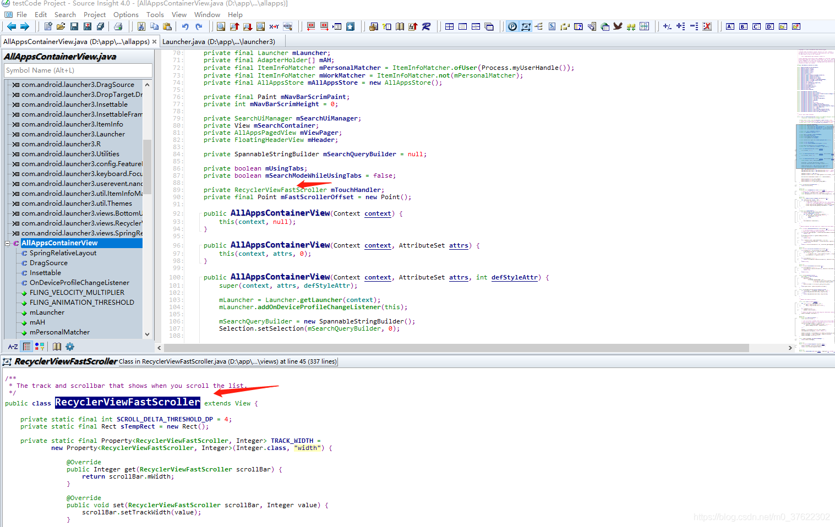The width and height of the screenshot is (835, 527).
Task: Collapse the AllAppsContainerView tree node
Action: pyautogui.click(x=8, y=243)
